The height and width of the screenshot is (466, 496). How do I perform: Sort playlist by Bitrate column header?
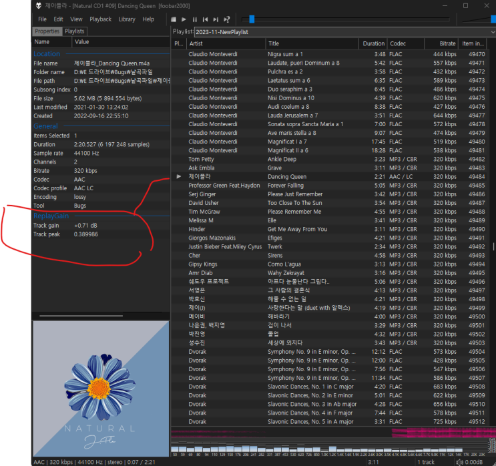tap(441, 43)
